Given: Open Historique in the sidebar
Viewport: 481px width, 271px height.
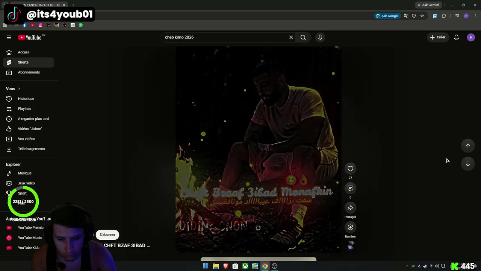Looking at the screenshot, I should [x=28, y=99].
